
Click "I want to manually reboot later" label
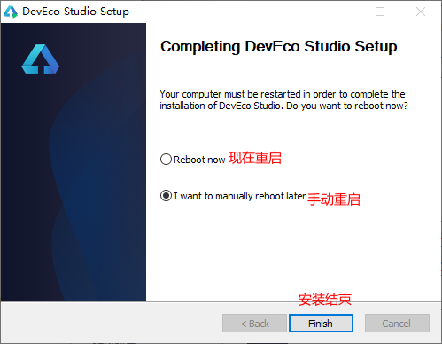coord(239,196)
